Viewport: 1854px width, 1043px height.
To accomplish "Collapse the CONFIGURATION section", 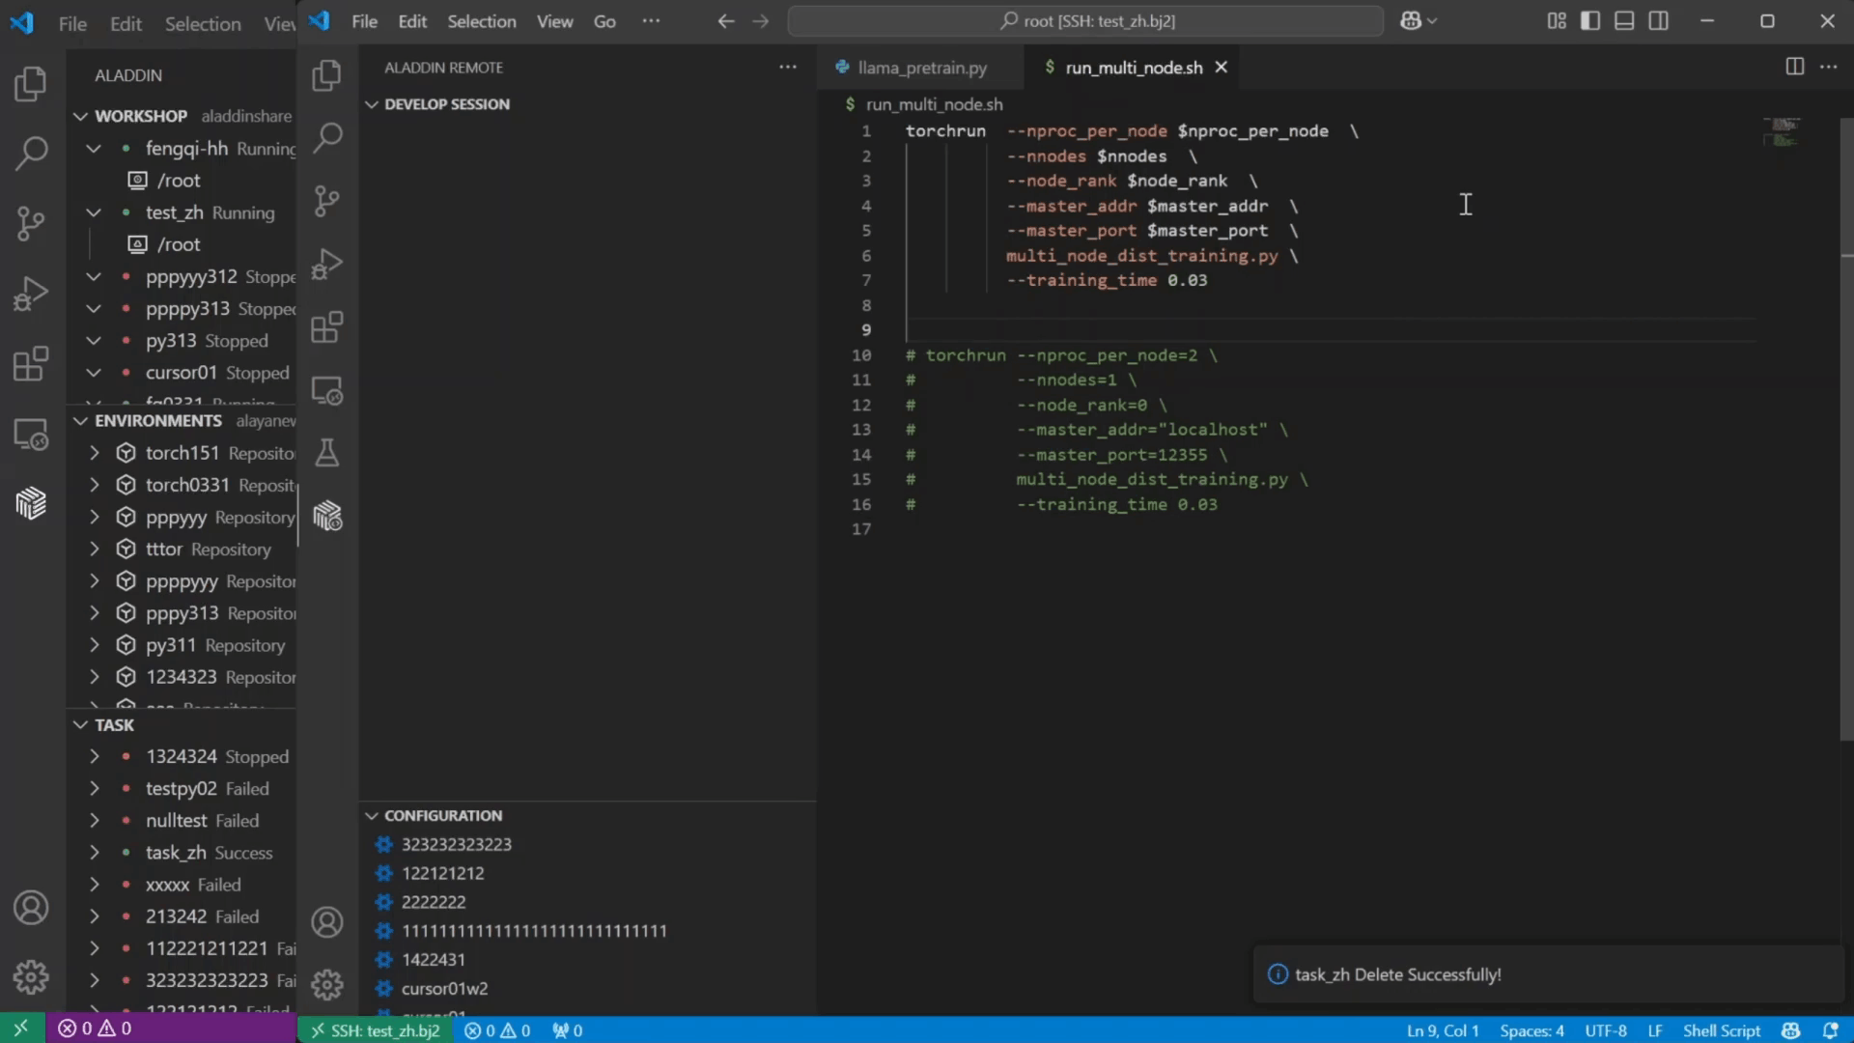I will click(x=372, y=816).
